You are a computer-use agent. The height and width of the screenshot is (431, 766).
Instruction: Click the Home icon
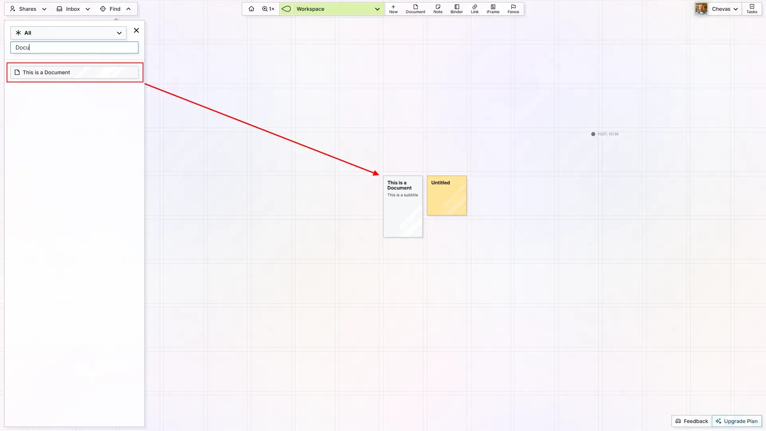[251, 8]
